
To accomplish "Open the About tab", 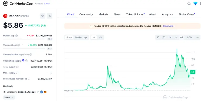I will 153,14.
